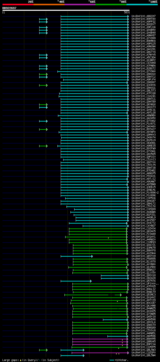Select label UniRef100_B1PDJ9
Viewport: 160px width, 362px height.
click(143, 140)
